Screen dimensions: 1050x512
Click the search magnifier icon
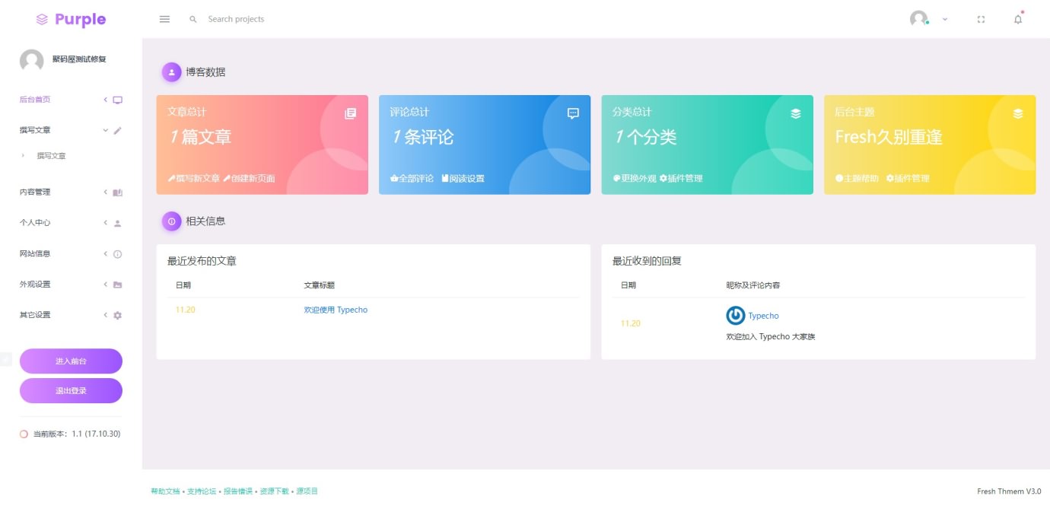pos(192,20)
